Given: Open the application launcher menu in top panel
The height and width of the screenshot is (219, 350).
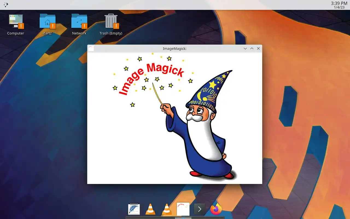Looking at the screenshot, I should click(x=6, y=4).
